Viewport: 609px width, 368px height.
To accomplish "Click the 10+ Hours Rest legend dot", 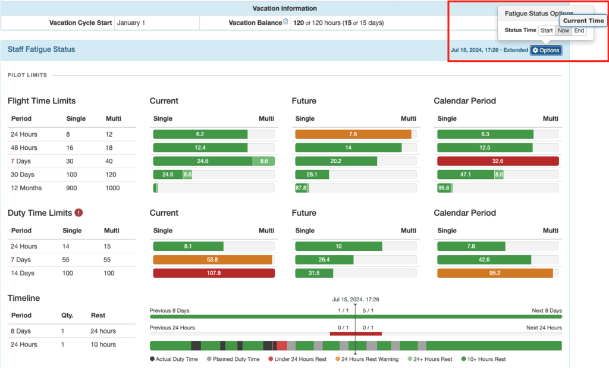I will tap(463, 359).
